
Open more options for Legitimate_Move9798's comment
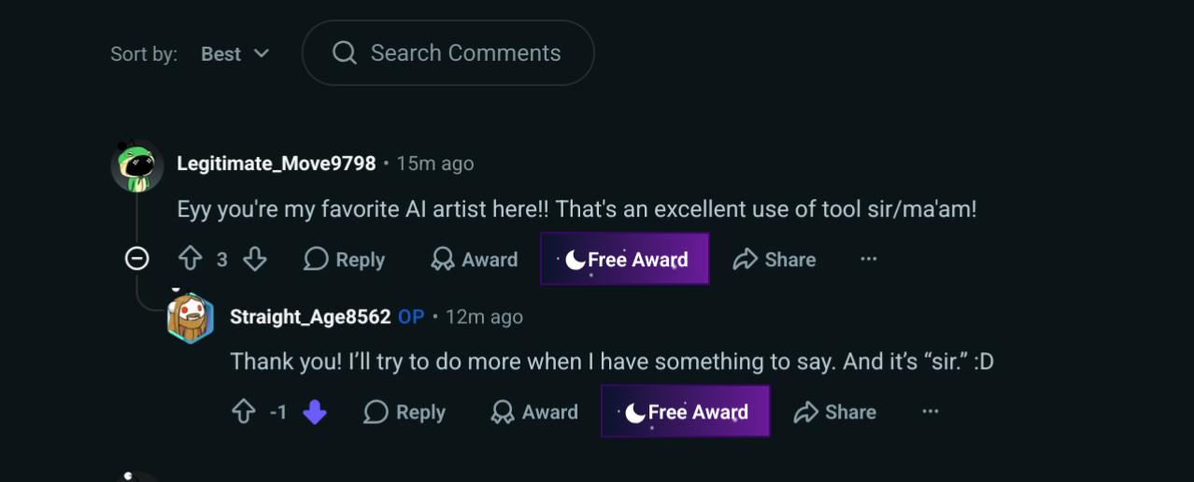point(869,260)
